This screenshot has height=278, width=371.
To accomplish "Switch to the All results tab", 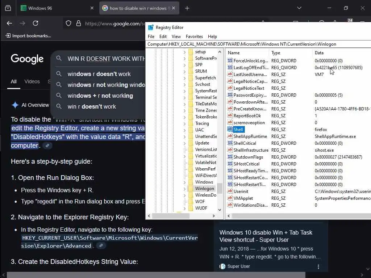I will click(14, 81).
